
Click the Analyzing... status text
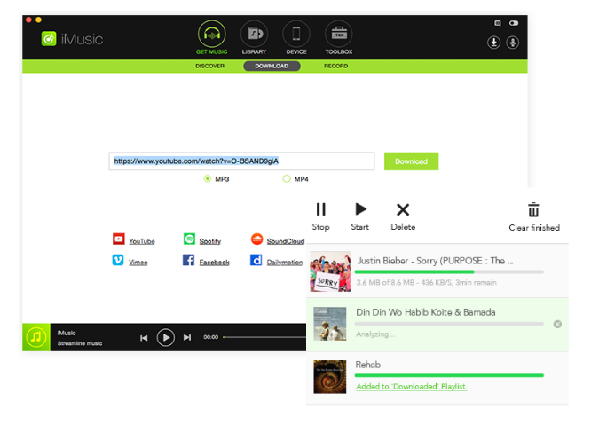pos(375,334)
